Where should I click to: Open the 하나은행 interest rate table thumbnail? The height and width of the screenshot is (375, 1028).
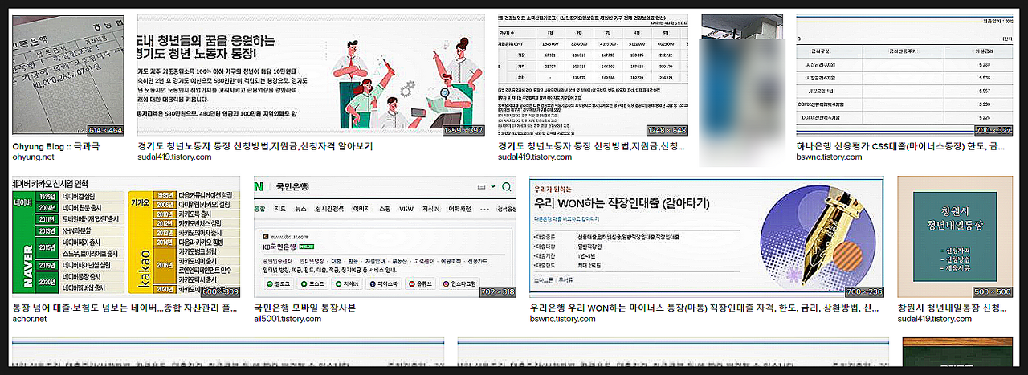904,75
